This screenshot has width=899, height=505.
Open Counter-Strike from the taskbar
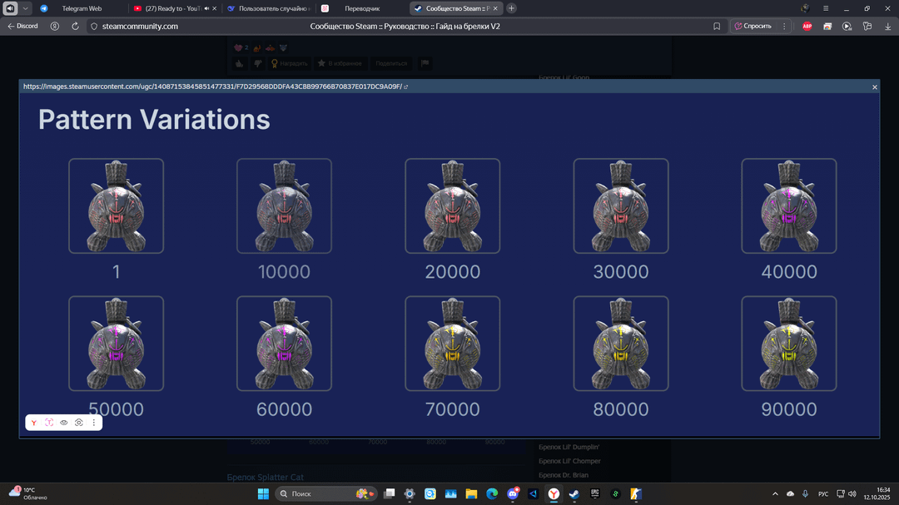(636, 493)
